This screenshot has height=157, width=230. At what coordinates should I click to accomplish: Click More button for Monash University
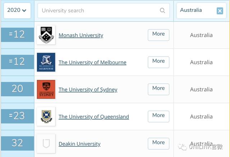tap(158, 35)
